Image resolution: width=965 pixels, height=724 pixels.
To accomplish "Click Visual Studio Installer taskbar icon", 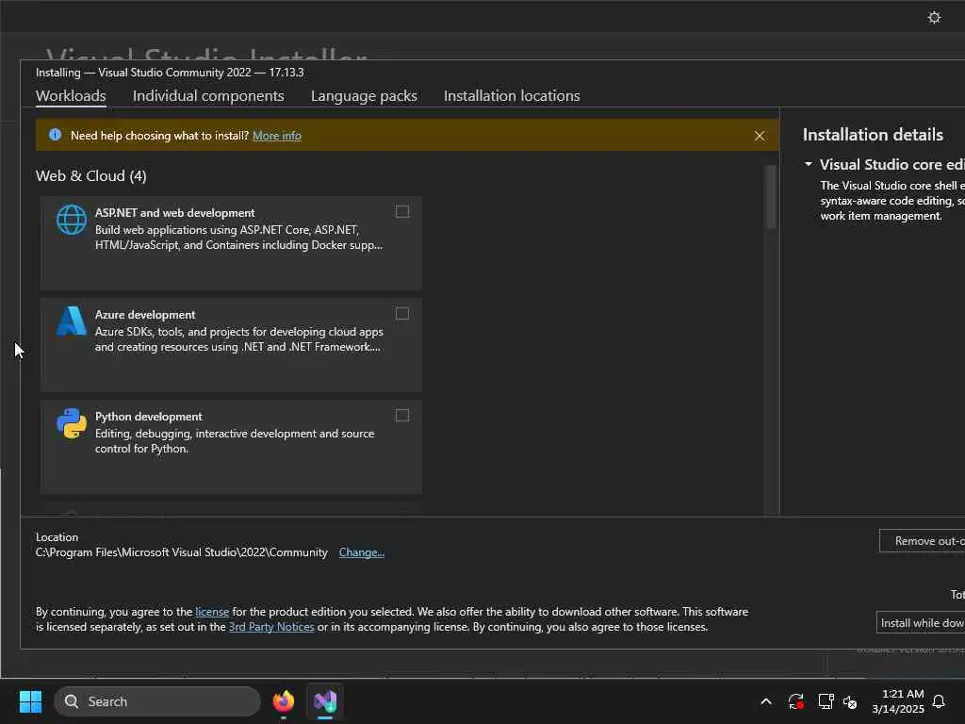I will coord(325,701).
